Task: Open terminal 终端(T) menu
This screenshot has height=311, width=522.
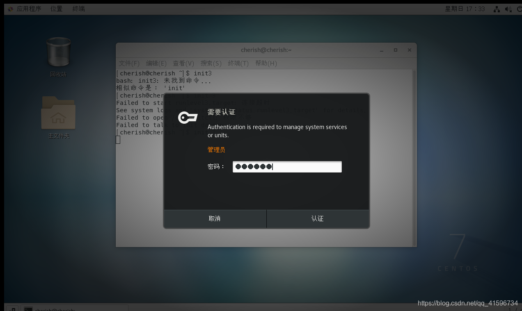Action: coord(238,63)
